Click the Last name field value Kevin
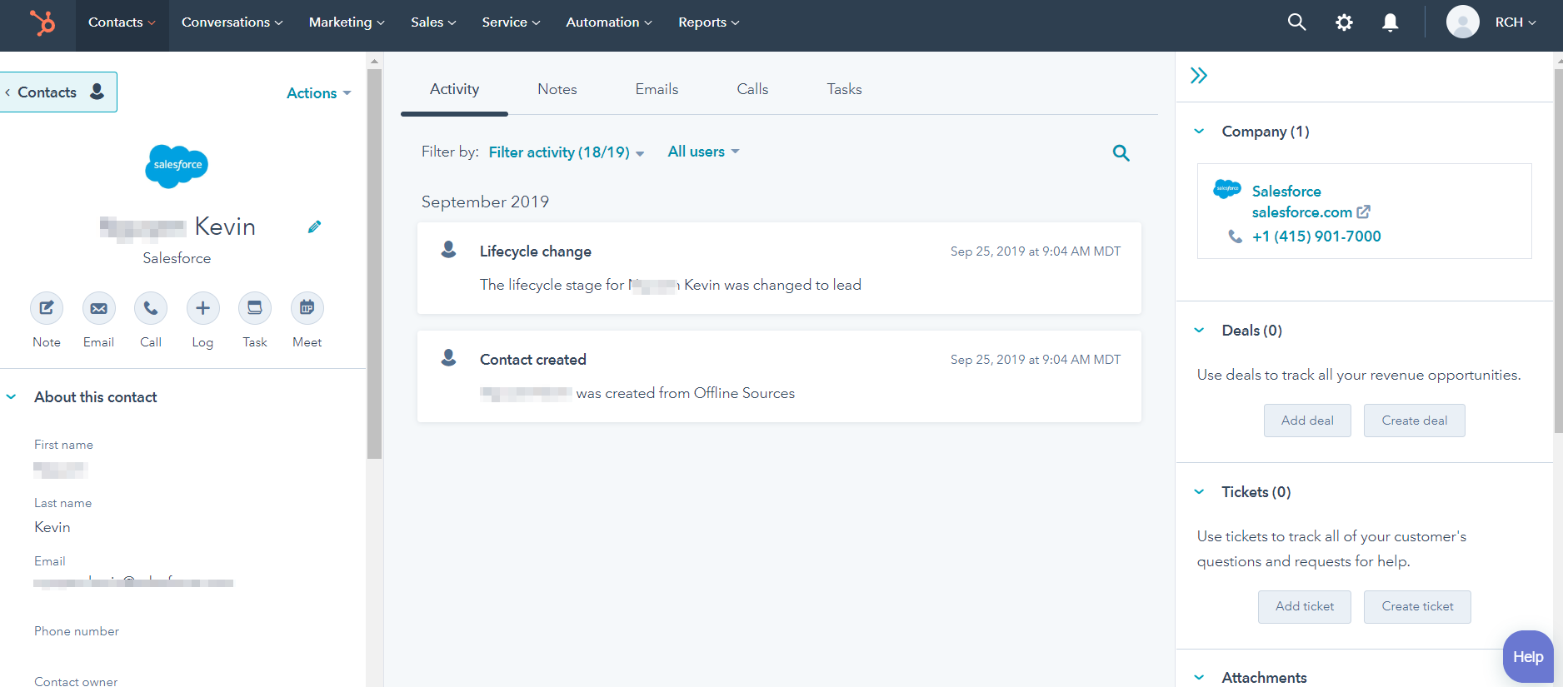This screenshot has height=687, width=1563. click(52, 527)
